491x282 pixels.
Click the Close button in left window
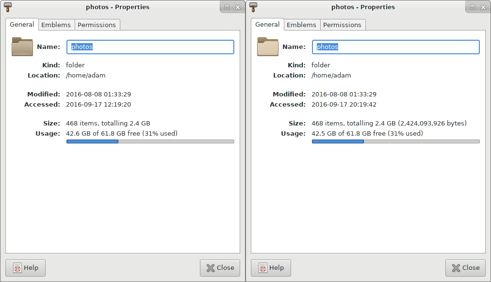pos(220,267)
